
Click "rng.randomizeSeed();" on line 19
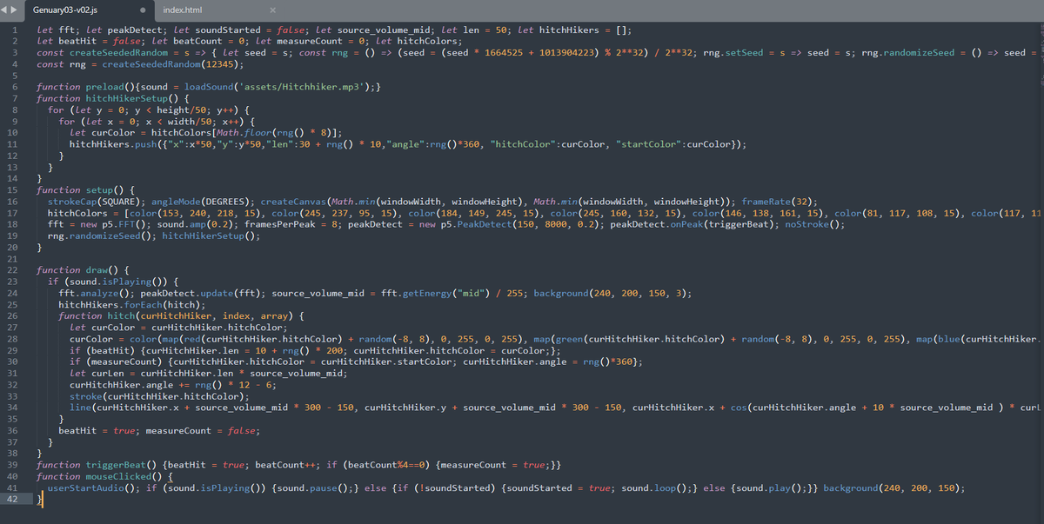pyautogui.click(x=102, y=235)
